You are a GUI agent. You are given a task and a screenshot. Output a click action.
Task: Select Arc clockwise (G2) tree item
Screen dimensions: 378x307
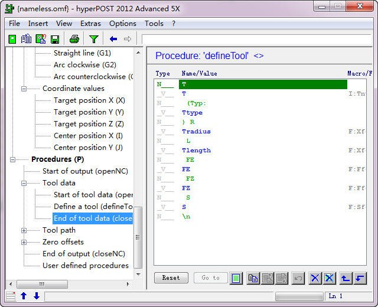(85, 65)
